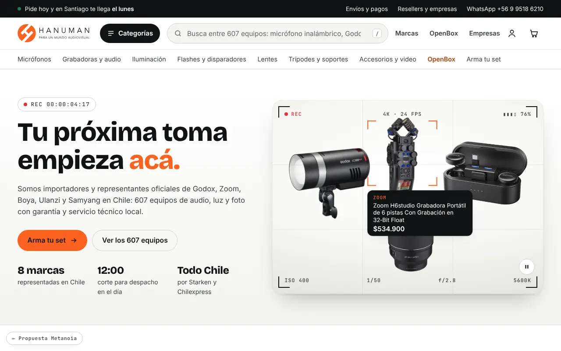This screenshot has height=351, width=561.
Task: Select Micrófonos category tab
Action: [x=34, y=59]
